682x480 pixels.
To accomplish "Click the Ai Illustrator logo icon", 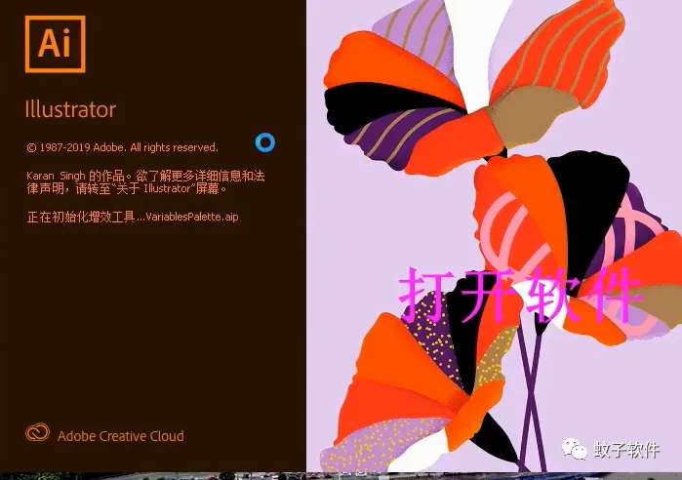I will (x=56, y=44).
